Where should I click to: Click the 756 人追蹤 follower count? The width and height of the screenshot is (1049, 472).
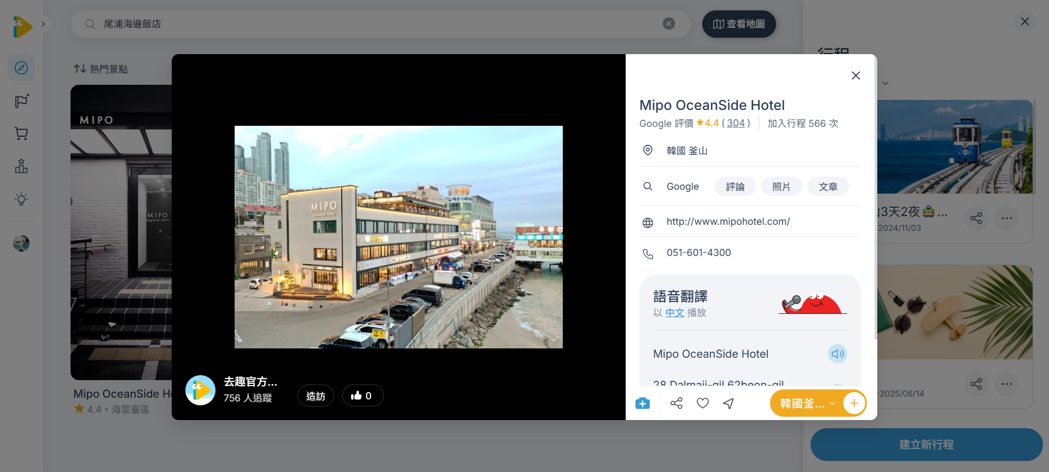point(248,398)
